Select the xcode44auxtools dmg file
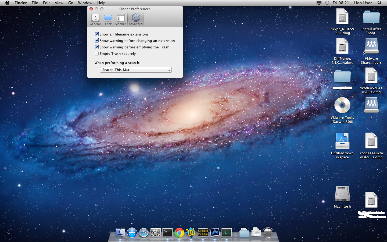This screenshot has height=242, width=387. 371,141
